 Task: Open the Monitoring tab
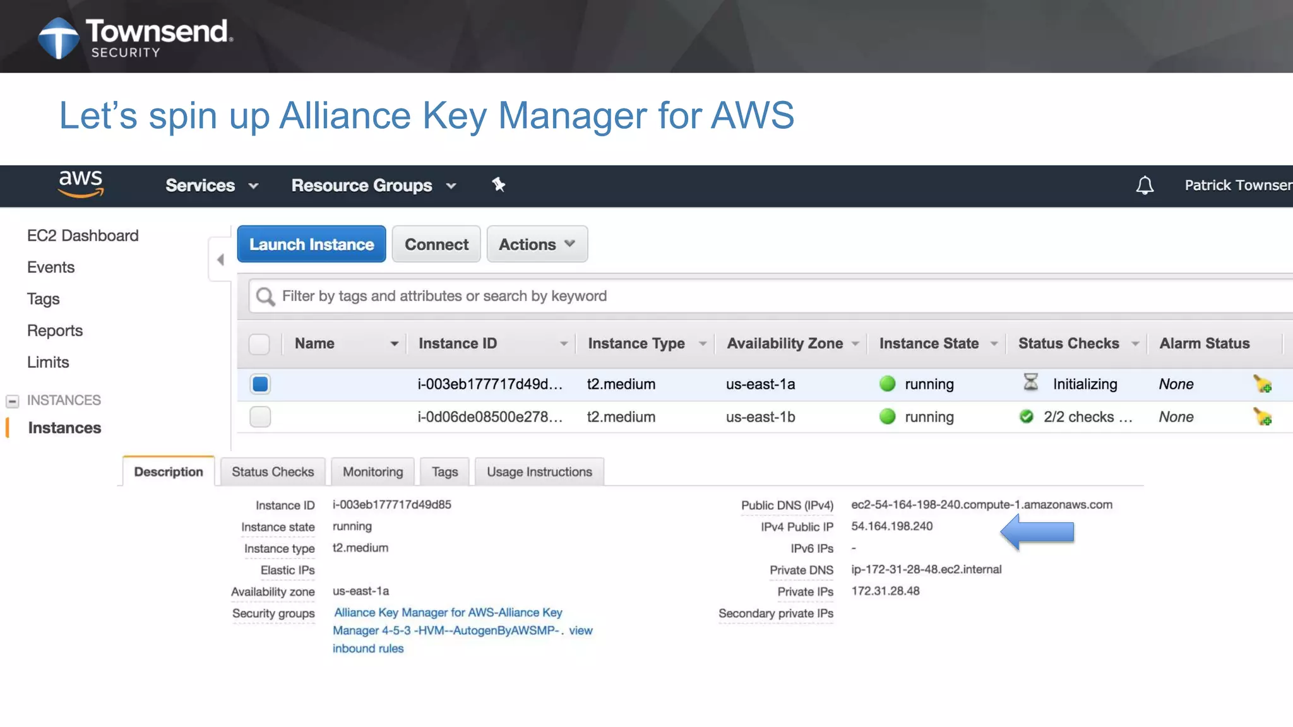point(372,471)
